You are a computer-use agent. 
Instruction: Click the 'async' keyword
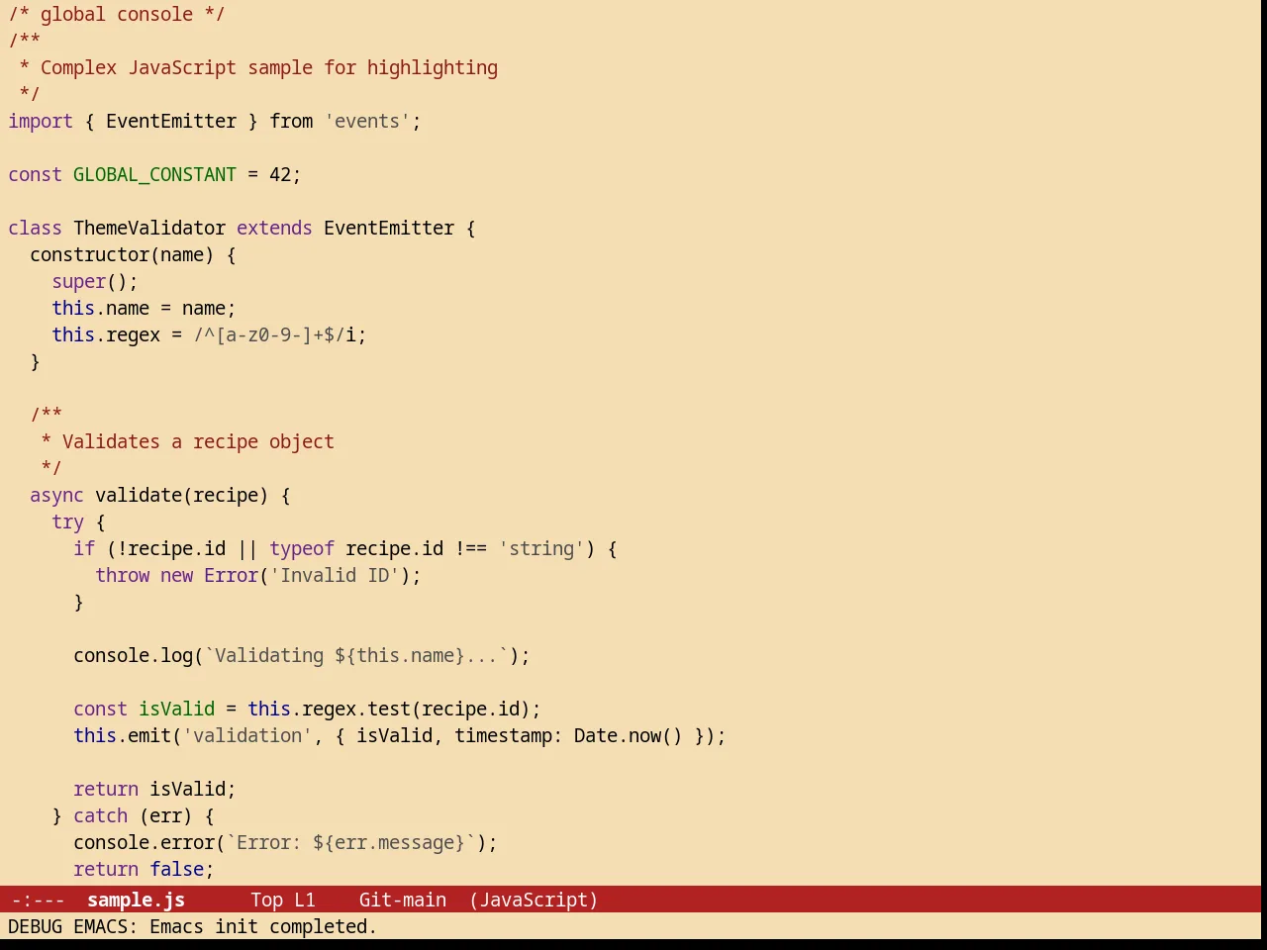tap(56, 495)
